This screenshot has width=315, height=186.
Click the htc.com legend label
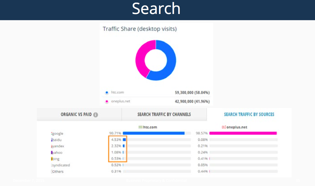(x=118, y=92)
